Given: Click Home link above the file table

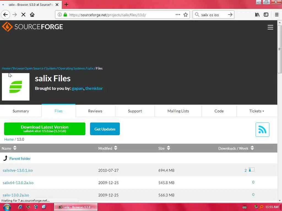Looking at the screenshot, I should [x=9, y=139].
